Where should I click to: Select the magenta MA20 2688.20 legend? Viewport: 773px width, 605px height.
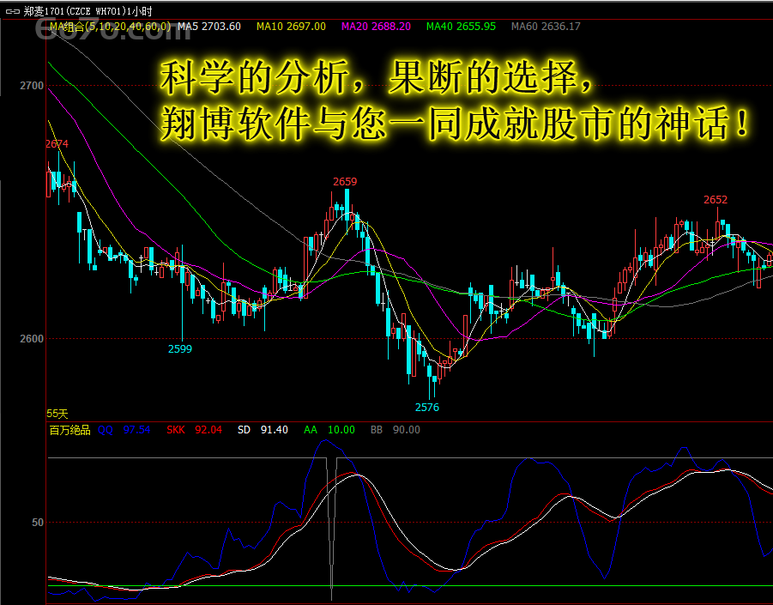[376, 27]
